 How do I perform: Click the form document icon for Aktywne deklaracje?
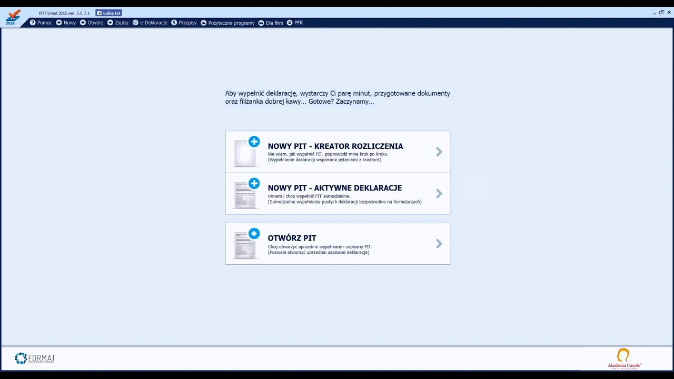coord(246,194)
